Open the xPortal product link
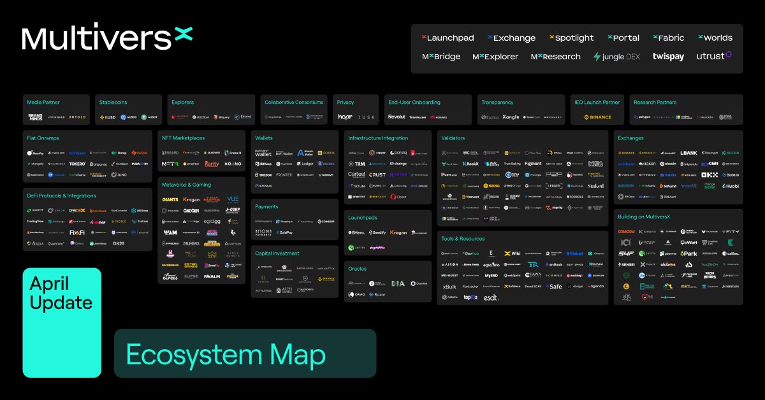This screenshot has width=765, height=400. [x=623, y=38]
